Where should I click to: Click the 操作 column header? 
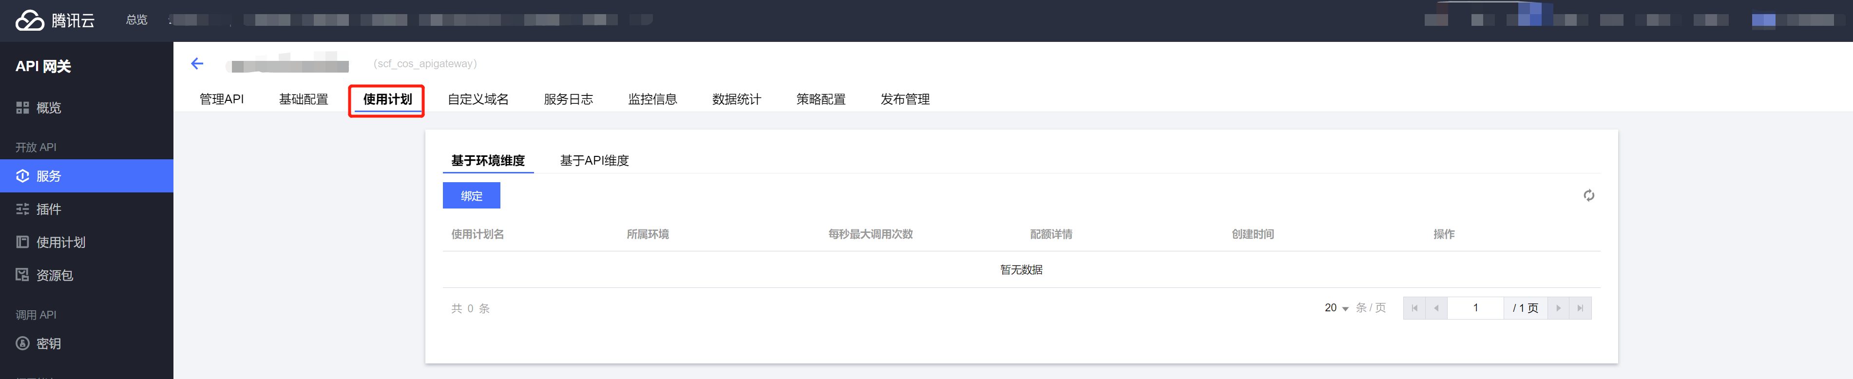click(1444, 234)
